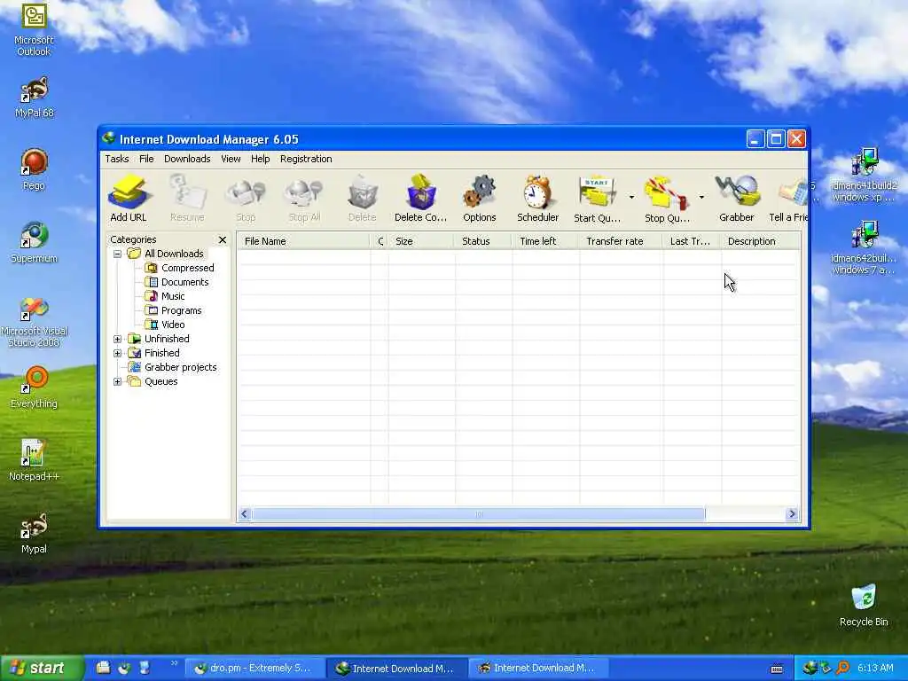Click the Tell a Friend icon
The width and height of the screenshot is (908, 681).
point(788,199)
